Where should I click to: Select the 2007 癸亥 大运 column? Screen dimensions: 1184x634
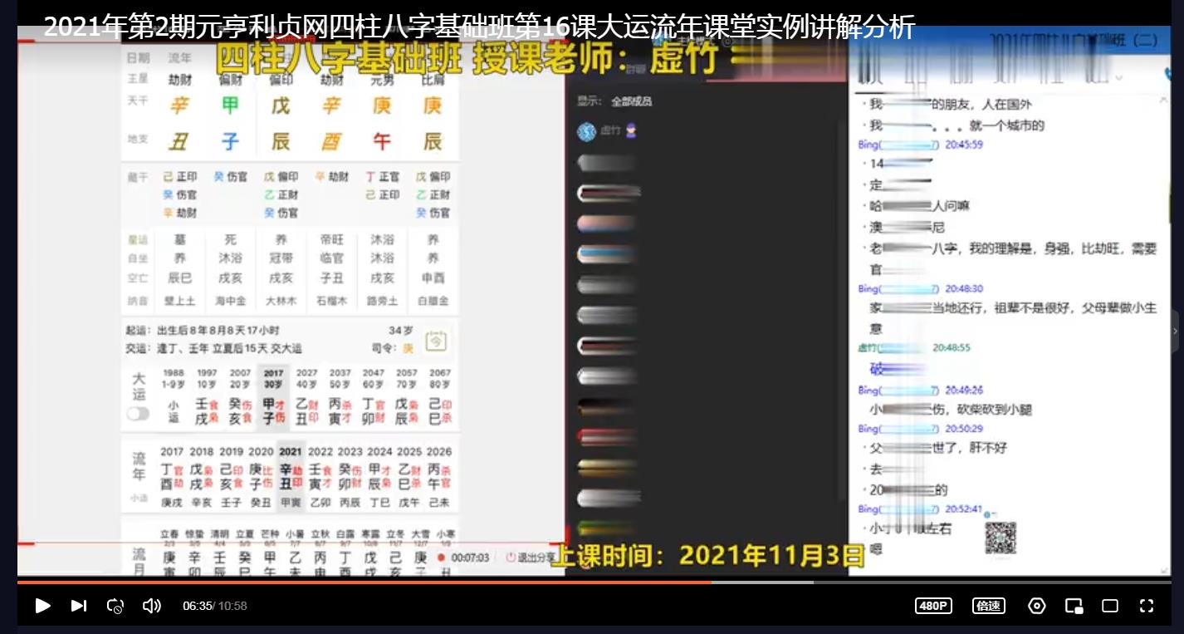point(240,396)
